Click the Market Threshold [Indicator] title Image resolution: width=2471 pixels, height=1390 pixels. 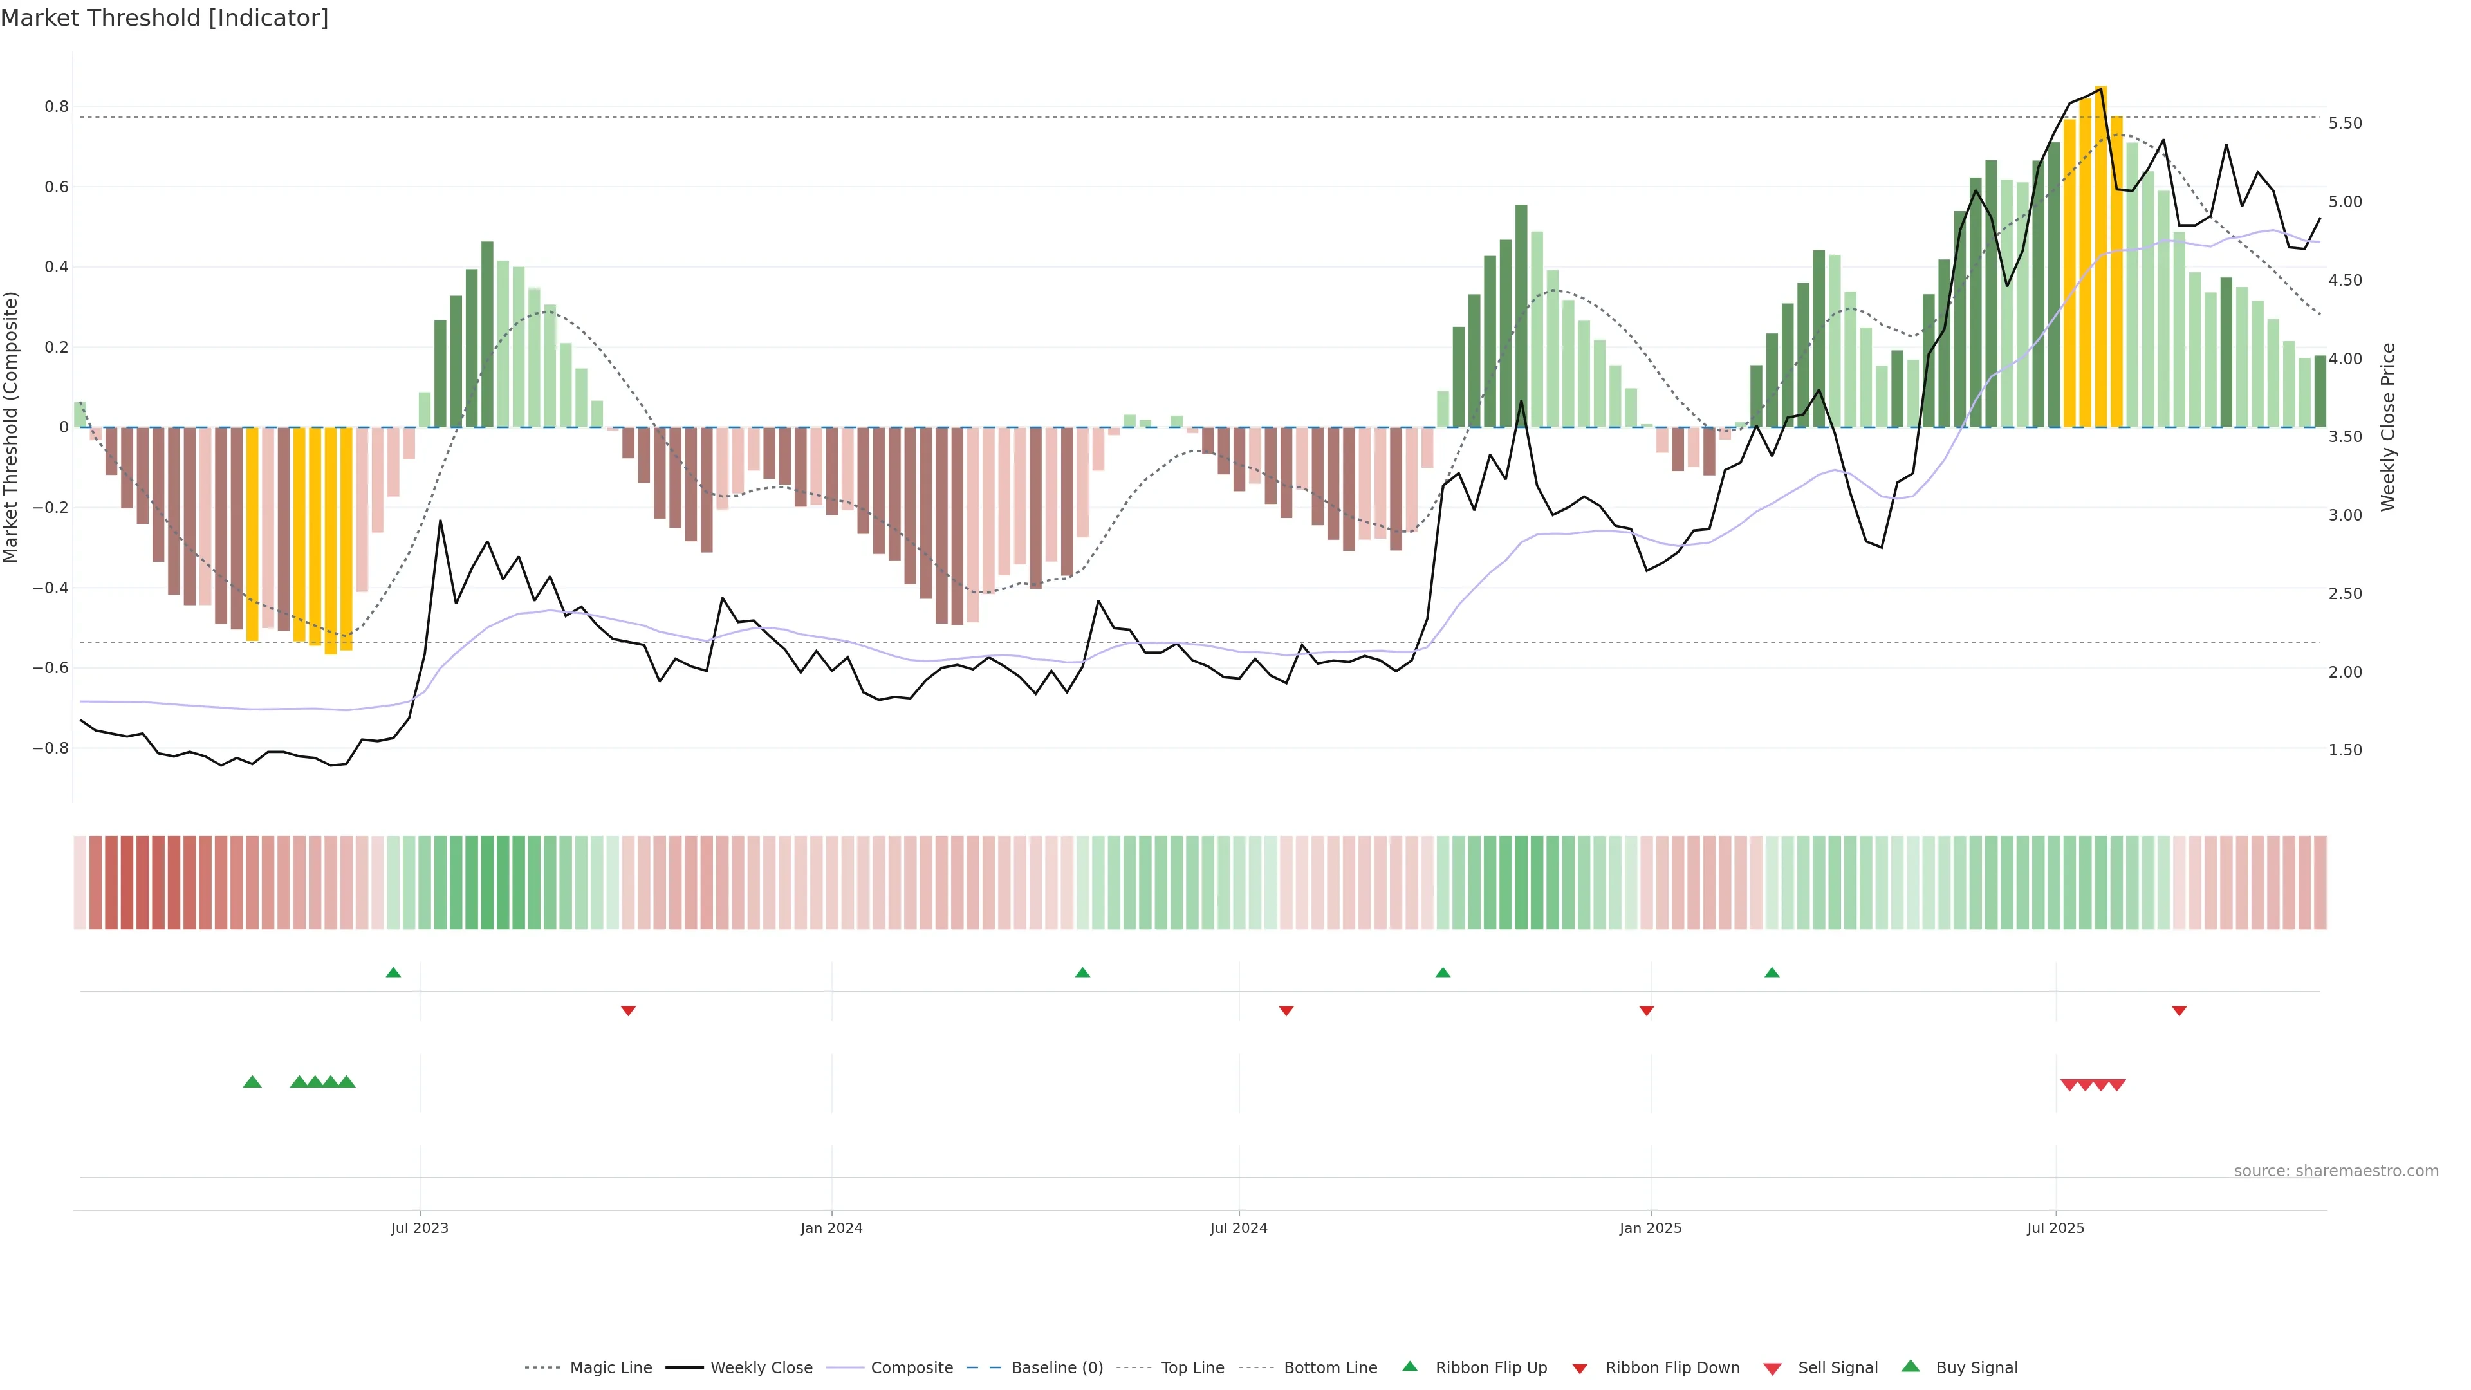point(164,18)
